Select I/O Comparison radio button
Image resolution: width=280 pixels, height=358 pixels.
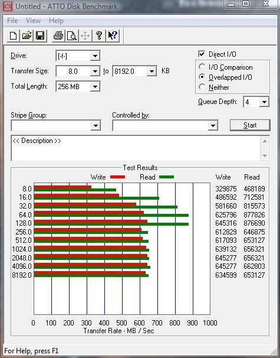tap(202, 67)
